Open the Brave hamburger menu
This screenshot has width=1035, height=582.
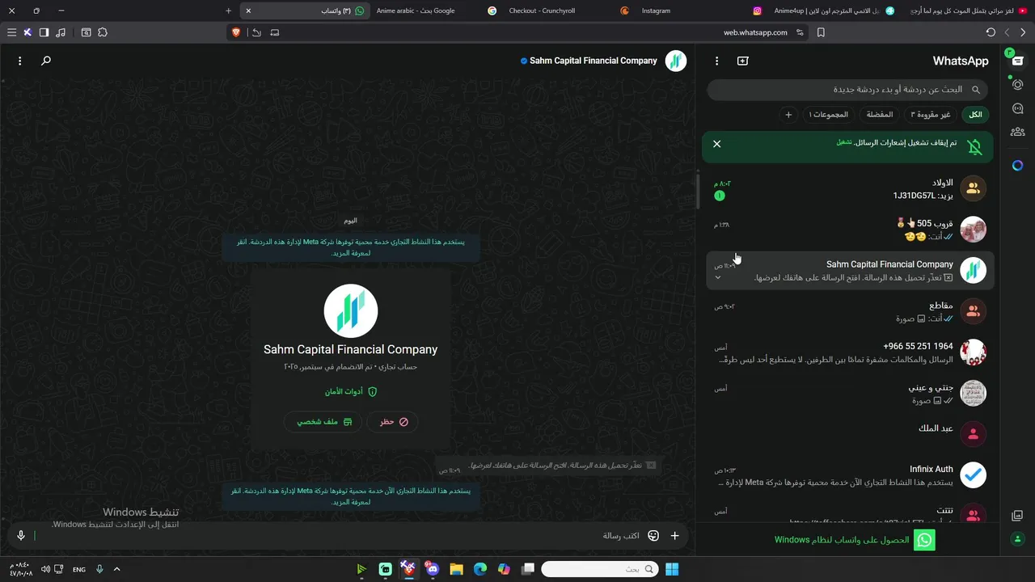pyautogui.click(x=11, y=32)
